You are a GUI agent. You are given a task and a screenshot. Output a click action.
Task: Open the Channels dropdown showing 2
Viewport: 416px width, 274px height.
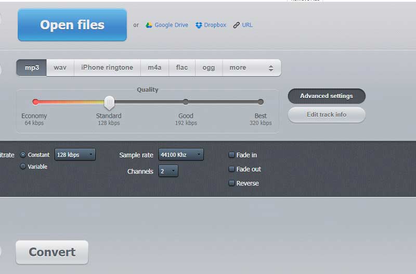pos(168,171)
